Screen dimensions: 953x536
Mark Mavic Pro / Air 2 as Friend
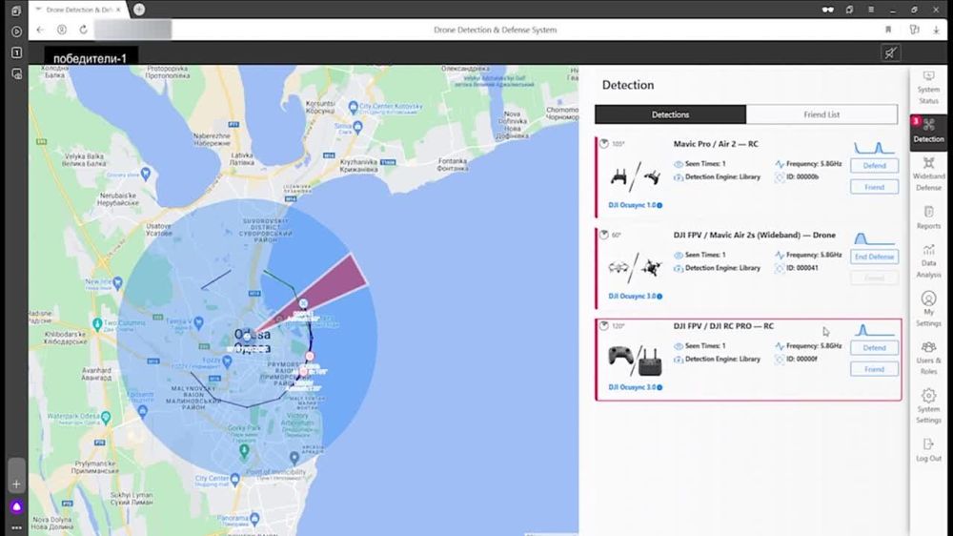(x=874, y=187)
